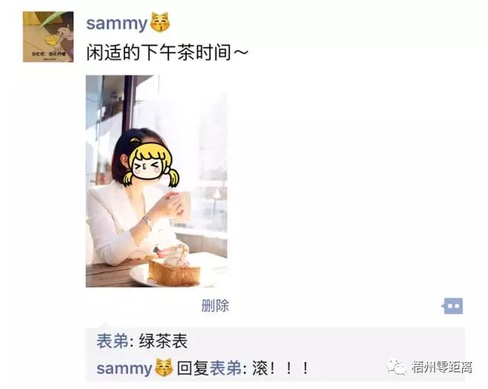Click the WeChat logo in the watermark
The width and height of the screenshot is (488, 389).
click(396, 368)
